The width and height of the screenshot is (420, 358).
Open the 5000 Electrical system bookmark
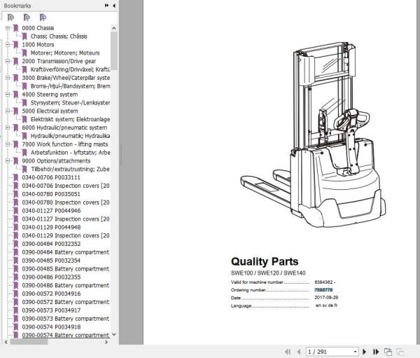(50, 111)
